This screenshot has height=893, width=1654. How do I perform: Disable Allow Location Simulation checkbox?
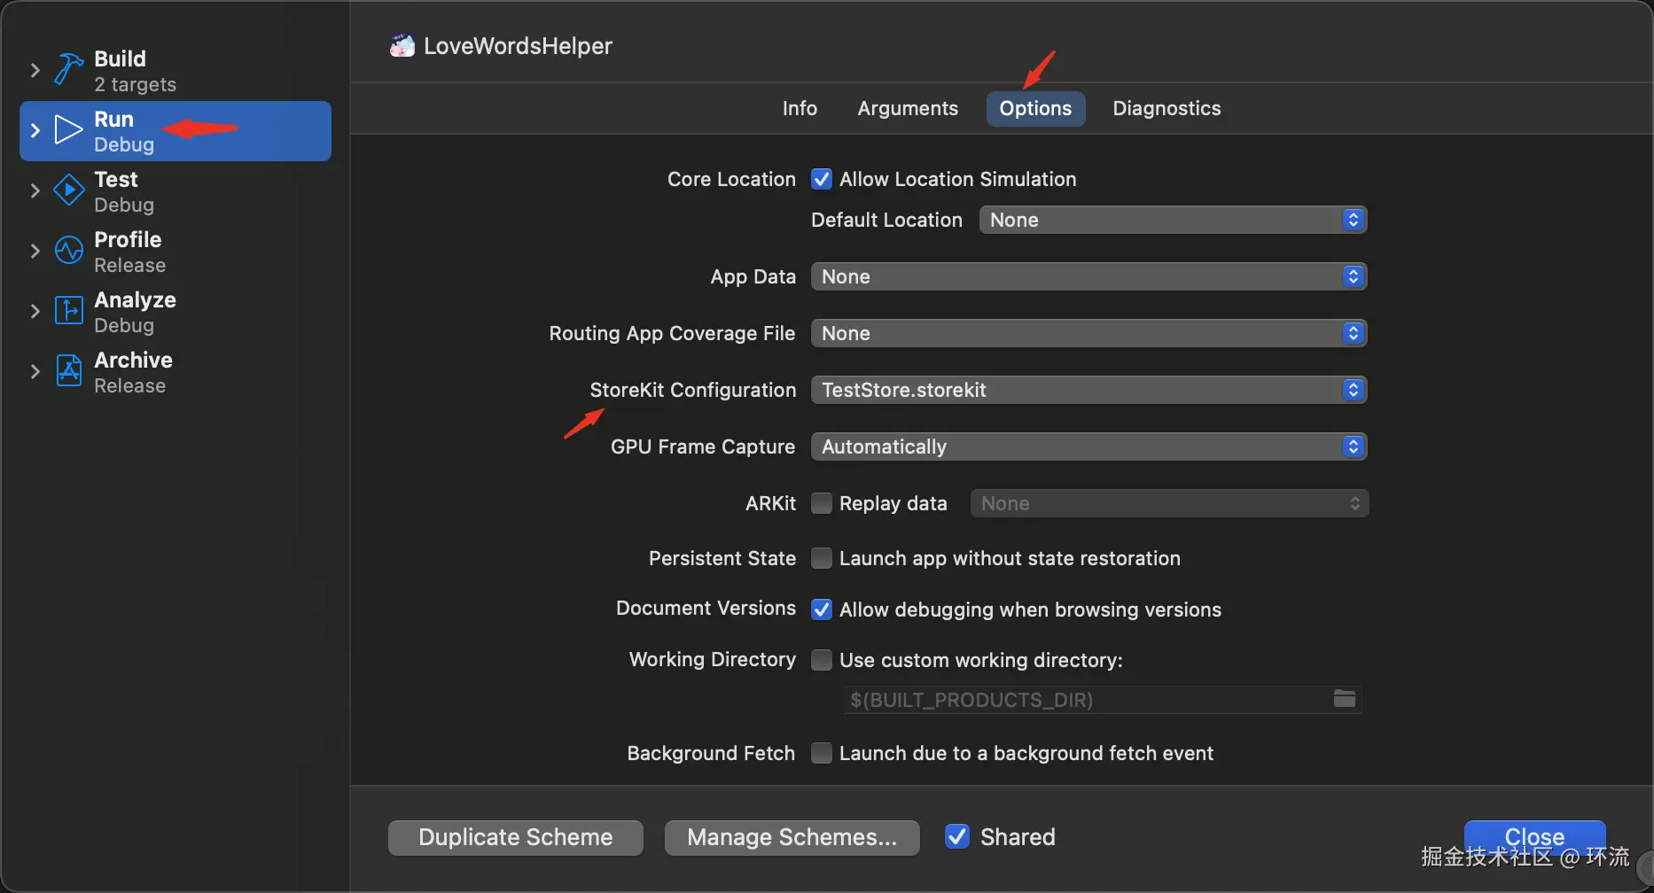click(x=822, y=180)
